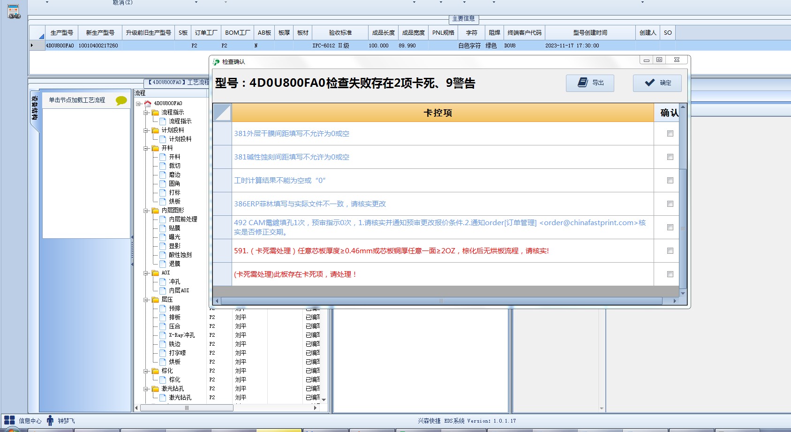The width and height of the screenshot is (791, 432).
Task: Tick the confirm checkbox for 此板存在卡死项
Action: (x=670, y=274)
